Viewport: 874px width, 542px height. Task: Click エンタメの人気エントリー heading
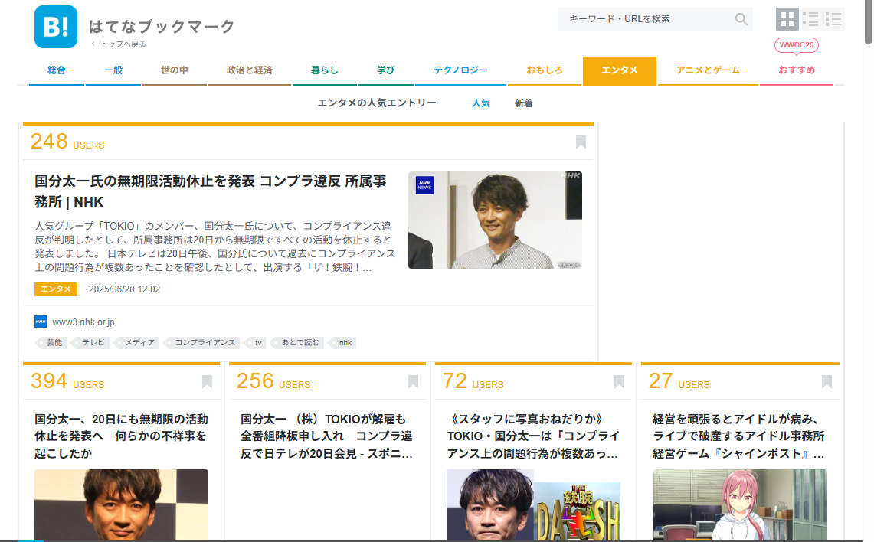(x=377, y=103)
